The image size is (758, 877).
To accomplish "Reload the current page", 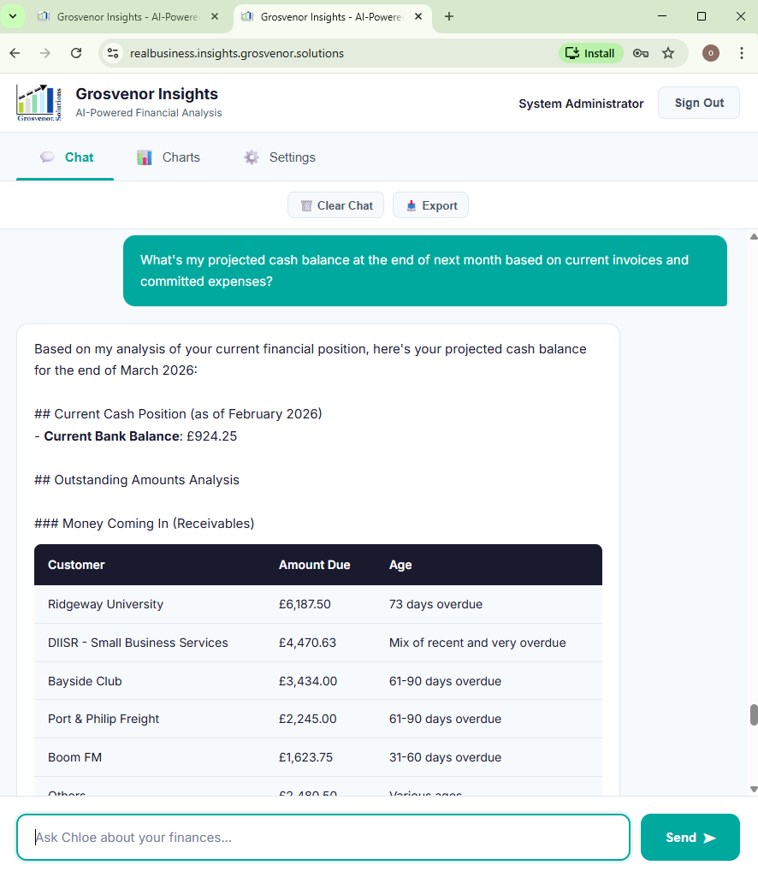I will (x=76, y=53).
